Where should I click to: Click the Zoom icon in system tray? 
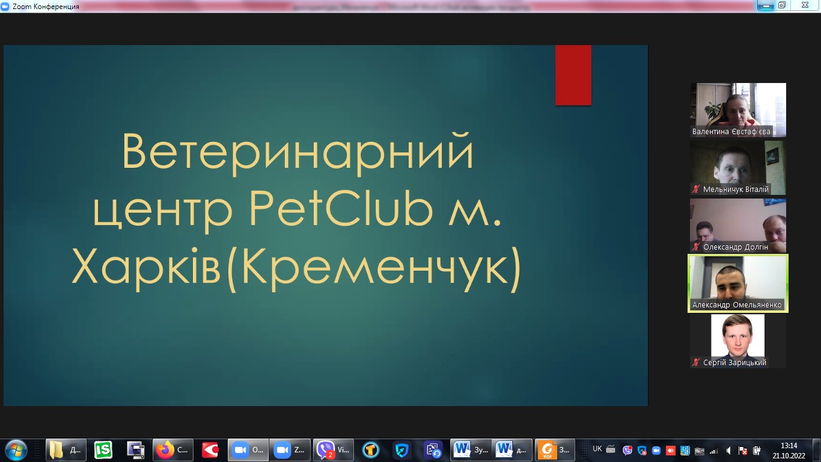pos(656,450)
